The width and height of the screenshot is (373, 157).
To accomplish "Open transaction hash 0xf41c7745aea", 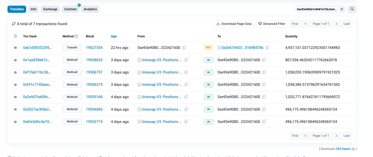I will tap(37, 85).
